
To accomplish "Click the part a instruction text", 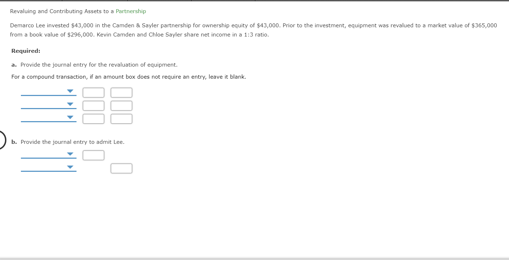I will 99,64.
